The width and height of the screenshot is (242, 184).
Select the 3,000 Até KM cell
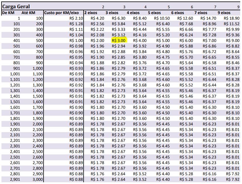(x=38, y=179)
